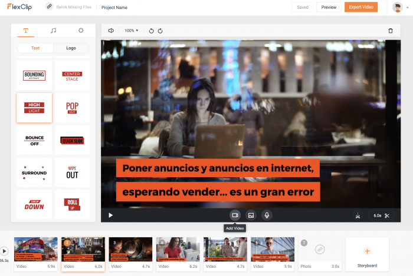Click the add image icon
Screen dimensions: 413x276
(x=251, y=215)
